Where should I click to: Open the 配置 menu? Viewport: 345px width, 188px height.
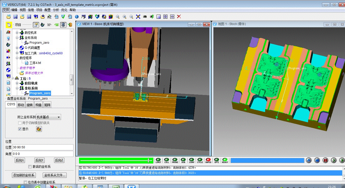pos(47,10)
